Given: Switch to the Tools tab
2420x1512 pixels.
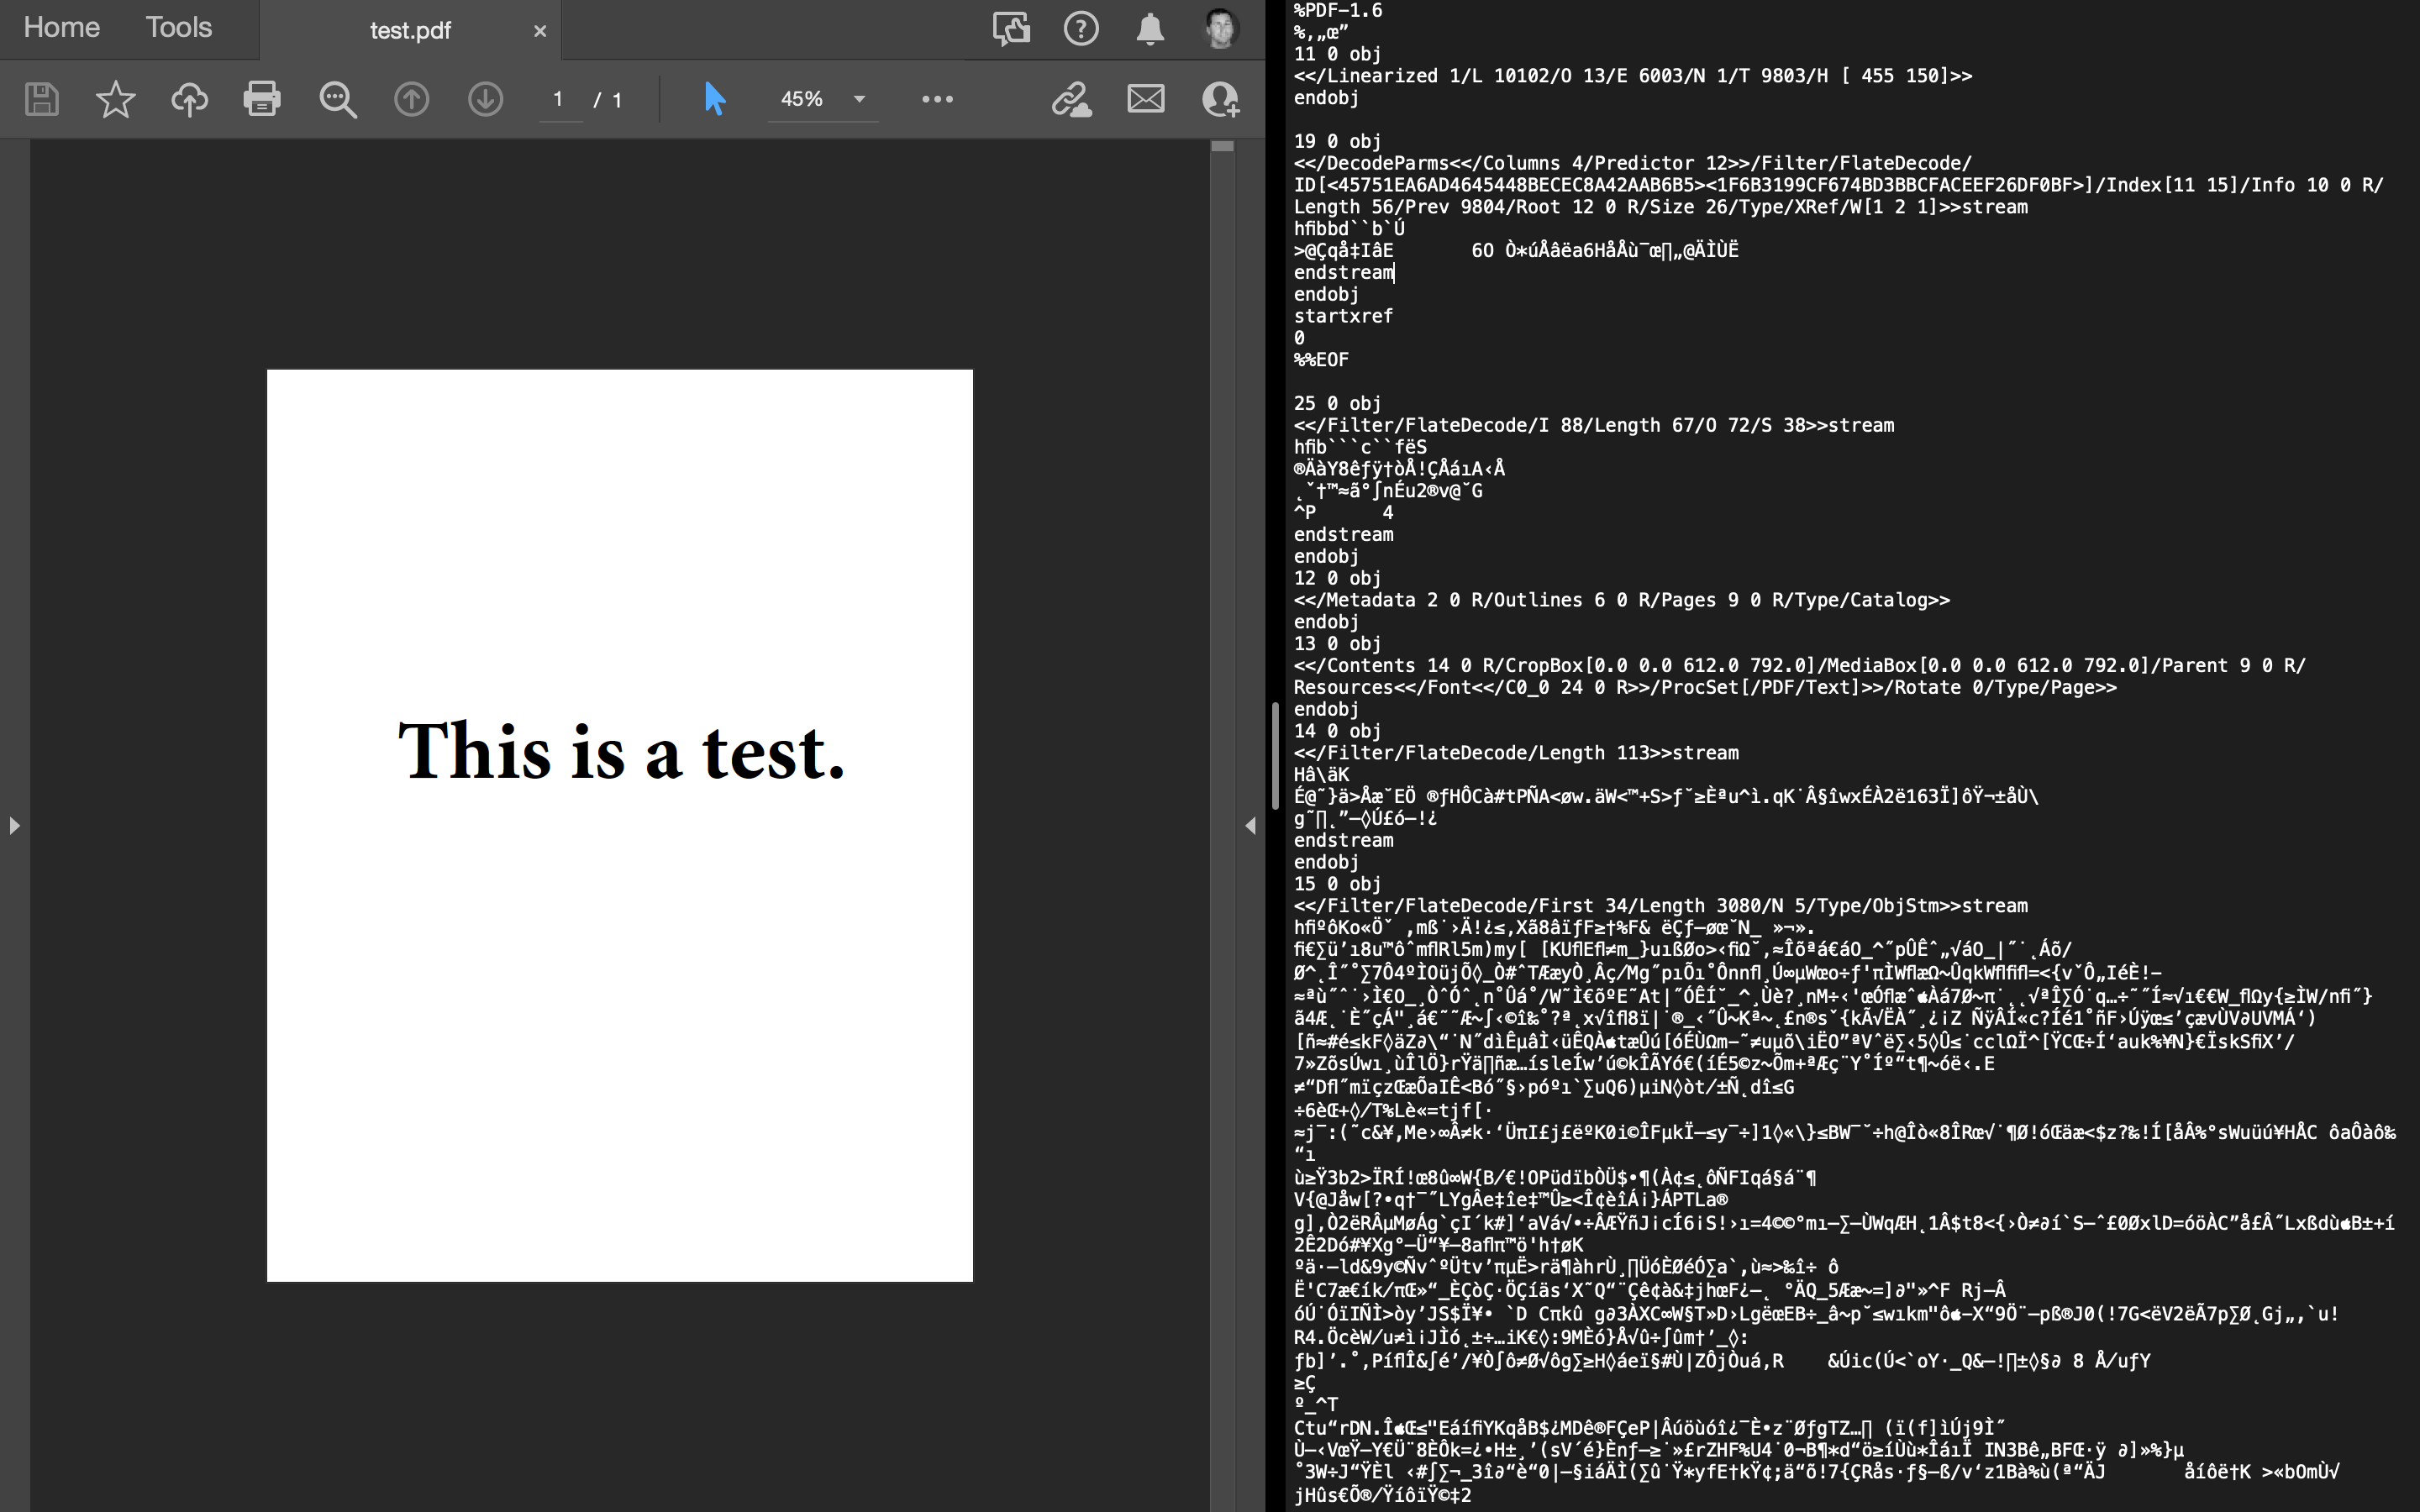Looking at the screenshot, I should click(x=179, y=28).
